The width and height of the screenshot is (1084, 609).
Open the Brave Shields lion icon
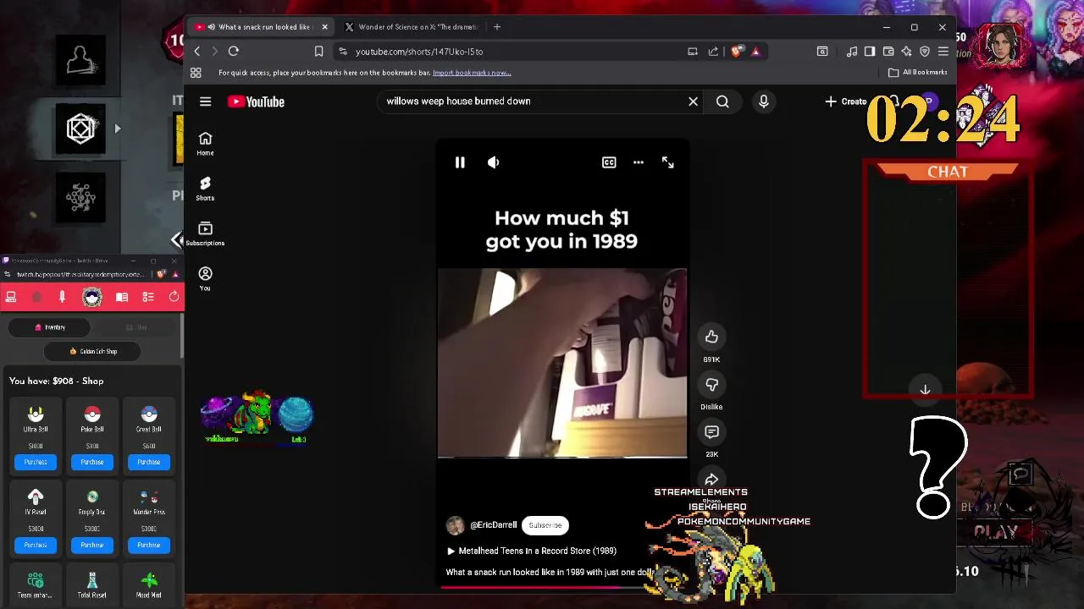pos(736,52)
